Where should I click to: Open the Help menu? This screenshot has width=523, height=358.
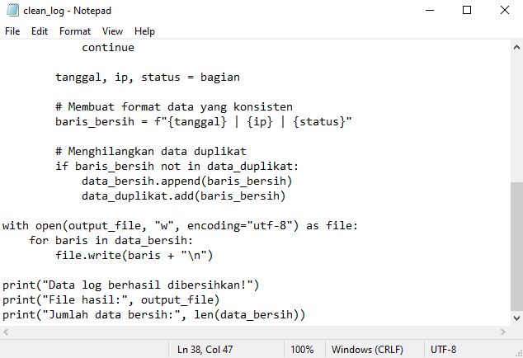point(144,31)
